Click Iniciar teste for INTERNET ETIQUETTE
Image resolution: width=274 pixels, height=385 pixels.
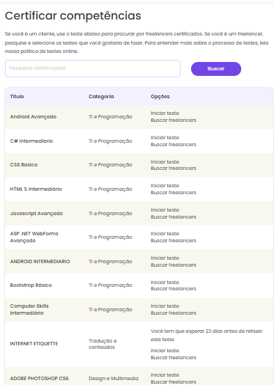coord(165,351)
